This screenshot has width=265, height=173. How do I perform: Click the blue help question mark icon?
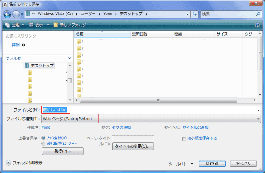257,25
